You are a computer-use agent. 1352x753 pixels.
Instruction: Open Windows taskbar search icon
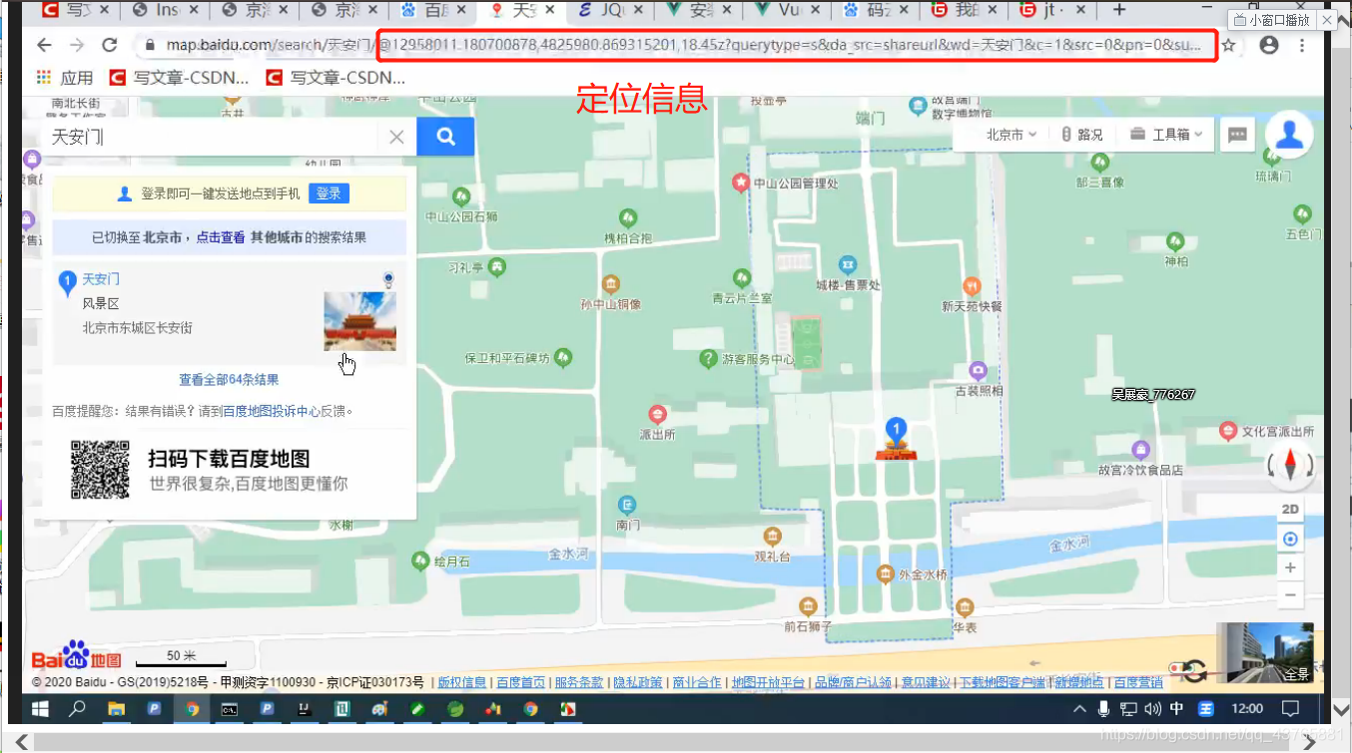pos(78,709)
